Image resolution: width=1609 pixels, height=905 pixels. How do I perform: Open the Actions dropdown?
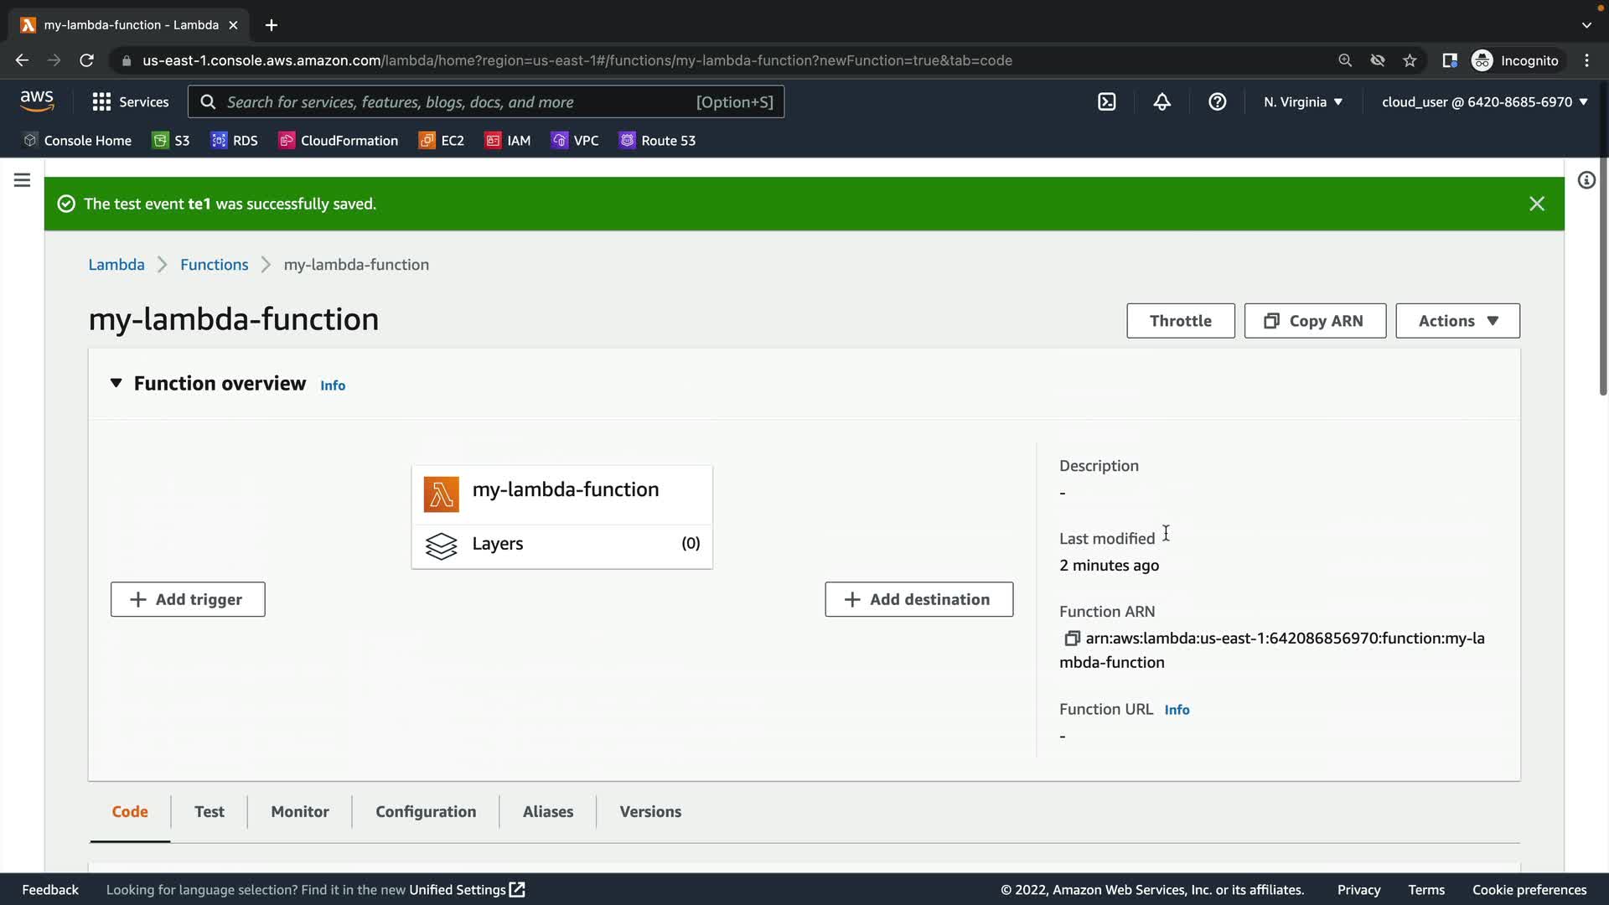click(1457, 321)
